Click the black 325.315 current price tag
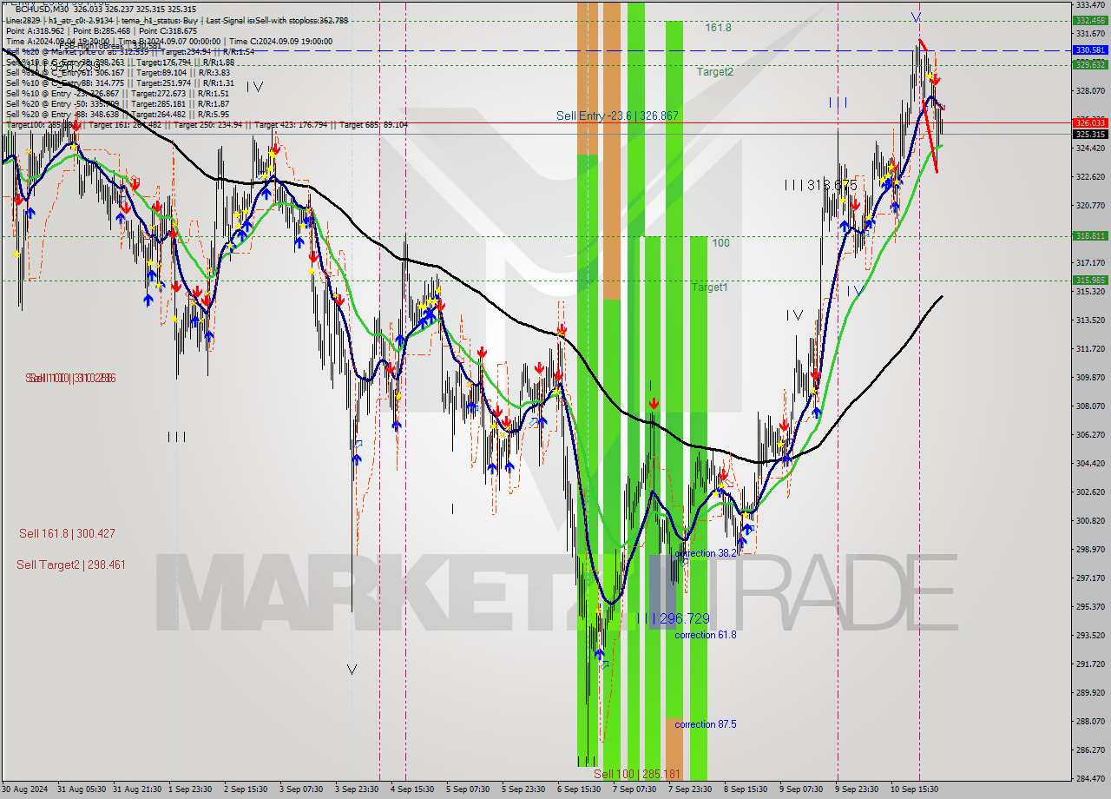1111x799 pixels. tap(1090, 135)
